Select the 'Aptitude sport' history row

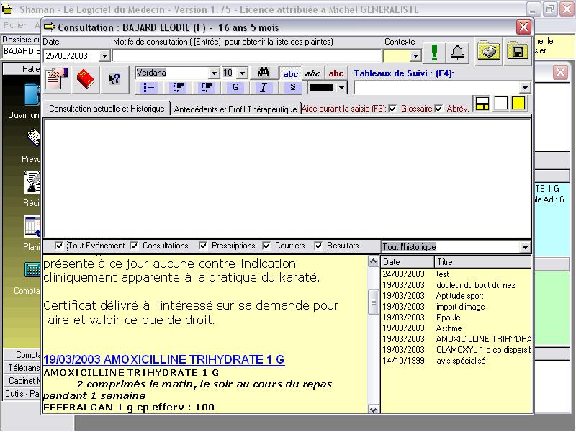(x=456, y=296)
